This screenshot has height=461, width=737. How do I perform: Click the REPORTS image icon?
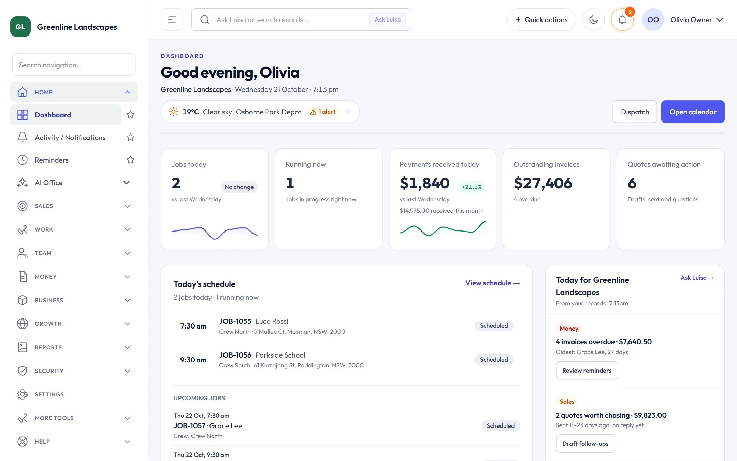[x=23, y=347]
